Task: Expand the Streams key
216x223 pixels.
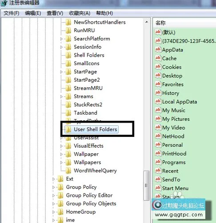Action: [61, 97]
